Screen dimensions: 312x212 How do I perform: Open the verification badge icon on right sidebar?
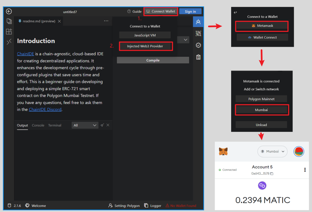pos(198,45)
